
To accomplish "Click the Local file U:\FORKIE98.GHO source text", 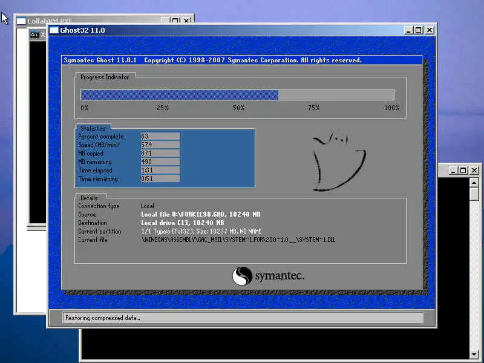I will pyautogui.click(x=201, y=214).
